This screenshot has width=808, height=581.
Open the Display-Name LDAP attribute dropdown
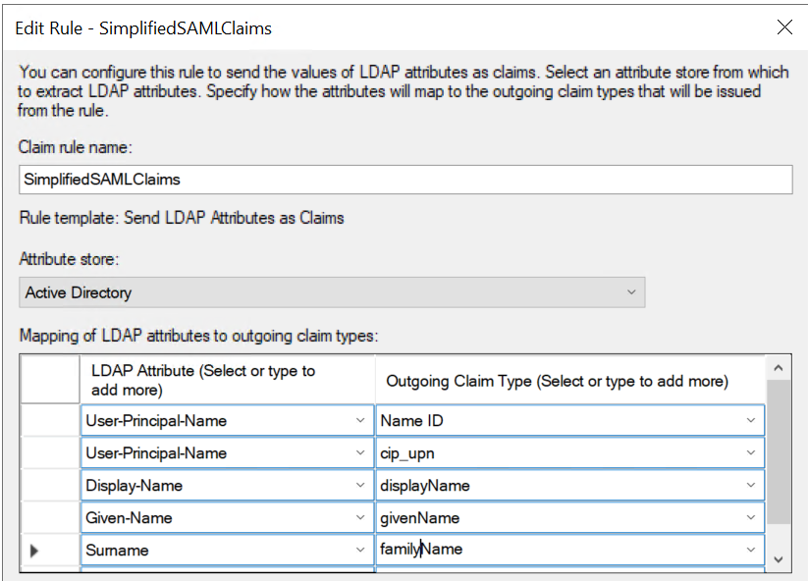coord(361,486)
